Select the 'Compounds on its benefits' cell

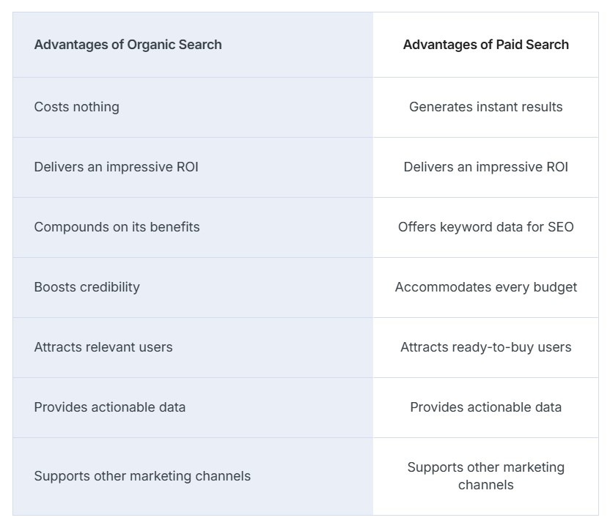coord(117,227)
